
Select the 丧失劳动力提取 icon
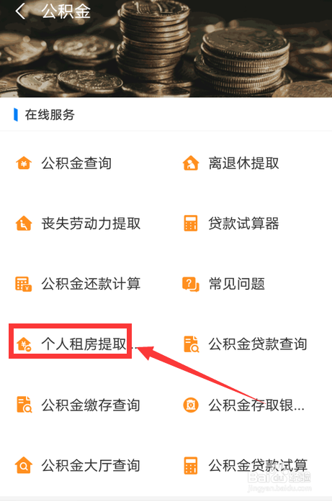(24, 223)
